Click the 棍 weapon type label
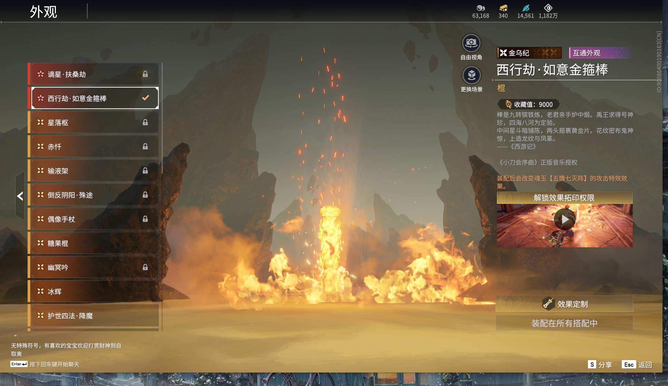This screenshot has width=668, height=386. pos(501,88)
